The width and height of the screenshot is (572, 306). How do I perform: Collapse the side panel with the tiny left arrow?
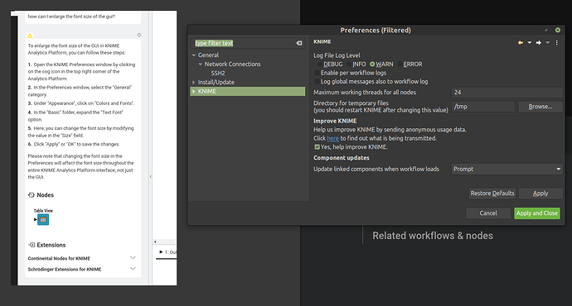151,176
